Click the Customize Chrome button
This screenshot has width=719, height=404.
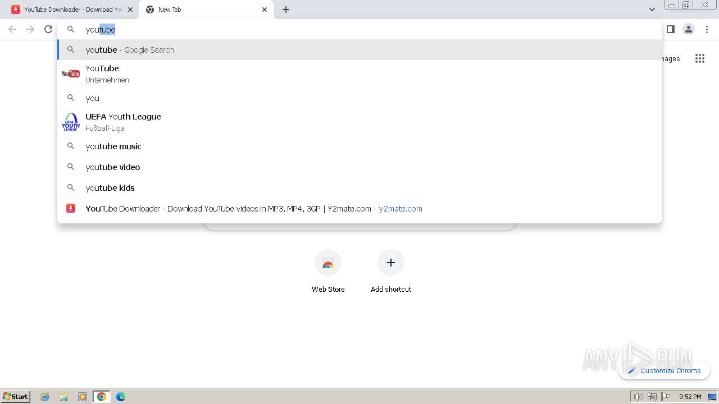[x=665, y=370]
